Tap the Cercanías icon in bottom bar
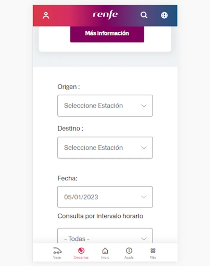This screenshot has width=210, height=266. tap(81, 251)
